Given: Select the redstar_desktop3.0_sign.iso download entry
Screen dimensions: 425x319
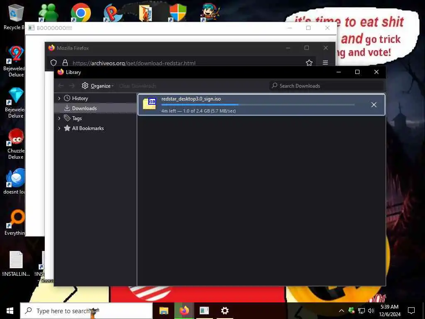Looking at the screenshot, I should (261, 105).
